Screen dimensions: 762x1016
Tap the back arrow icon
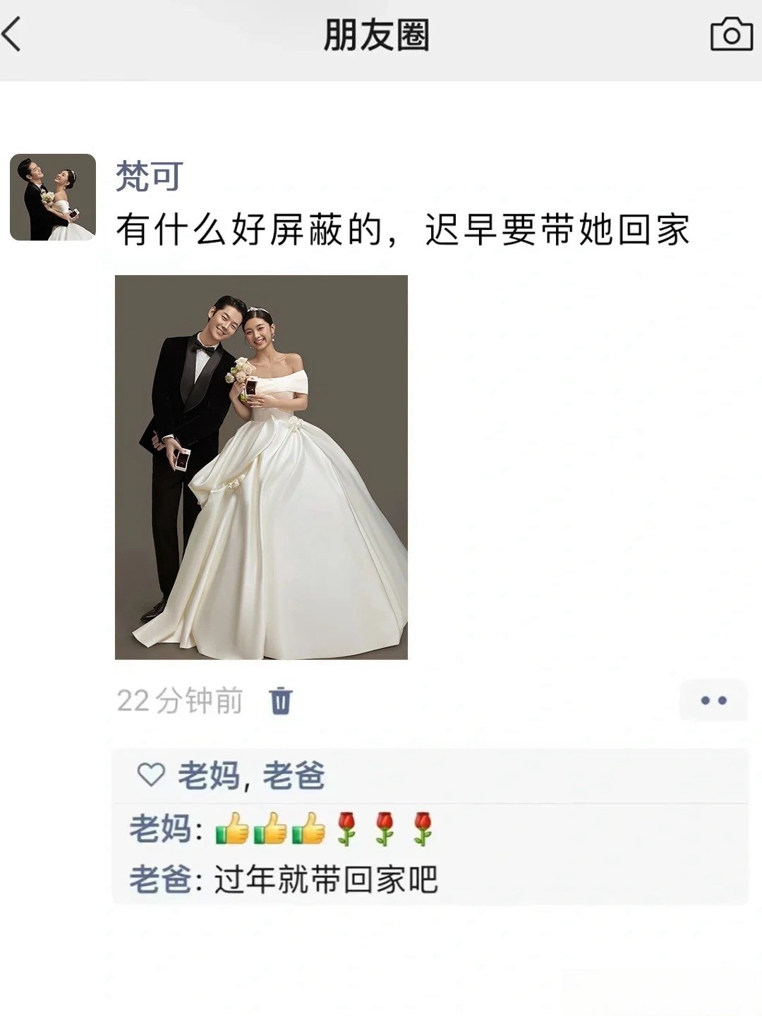(x=12, y=35)
